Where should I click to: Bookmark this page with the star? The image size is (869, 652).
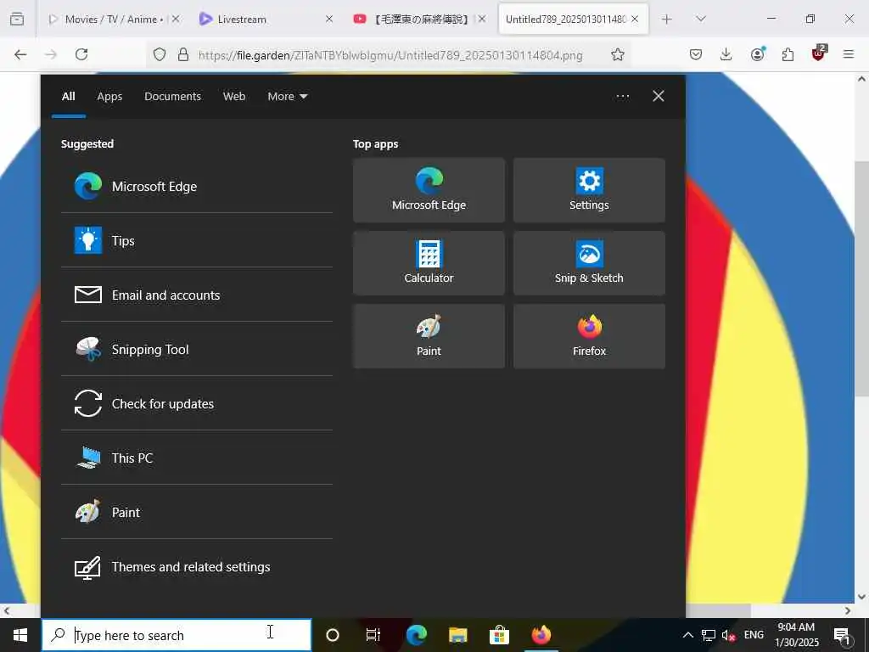[618, 54]
